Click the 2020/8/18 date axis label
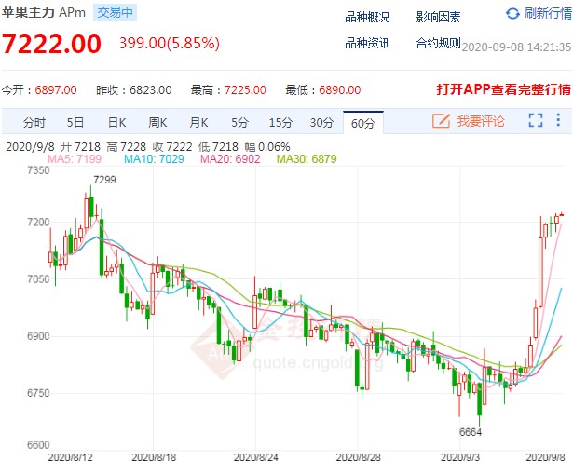The image size is (573, 461). tap(154, 456)
